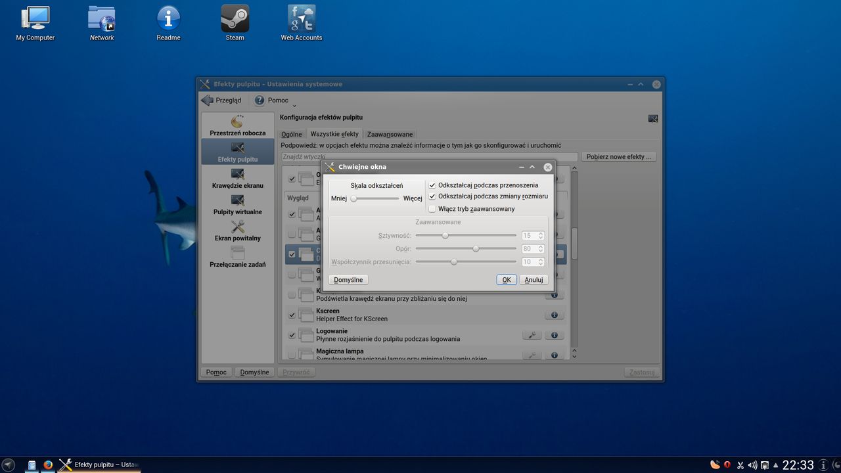
Task: Confirm Chwiejne okna dialog with OK
Action: click(507, 279)
